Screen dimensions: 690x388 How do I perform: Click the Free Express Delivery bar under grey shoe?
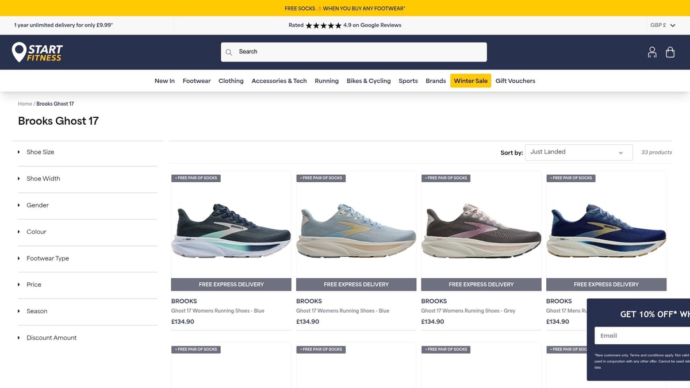click(481, 285)
